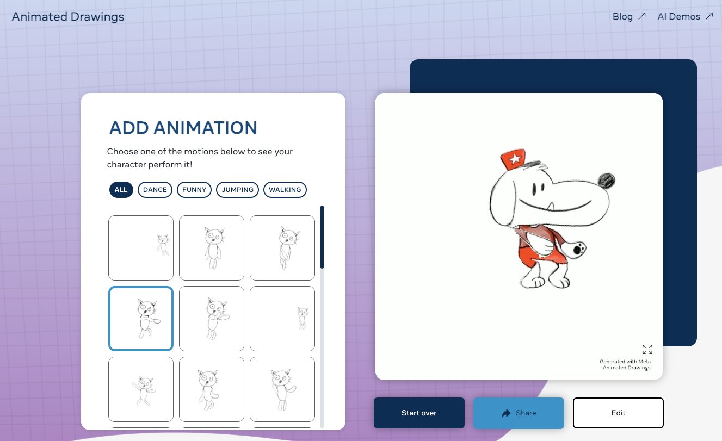Click the Start over button
Image resolution: width=722 pixels, height=441 pixels.
pyautogui.click(x=419, y=413)
